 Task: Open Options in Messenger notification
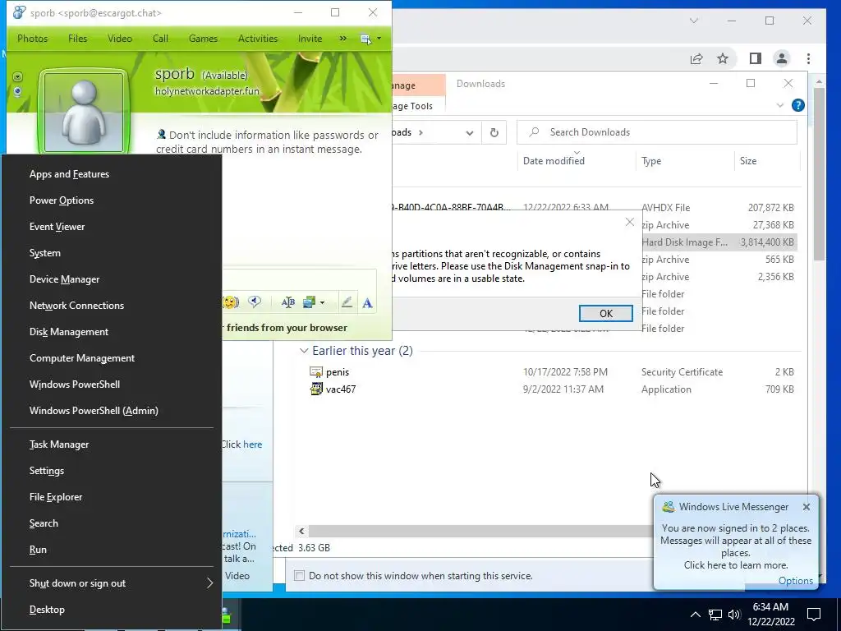(x=795, y=581)
